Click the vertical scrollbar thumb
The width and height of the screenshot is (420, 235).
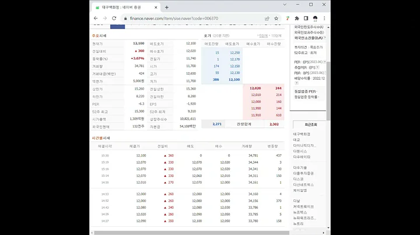coord(328,91)
